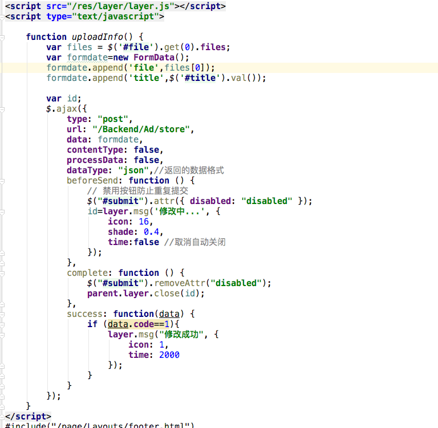
Task: Click the "text/javascript" type value
Action: pos(115,17)
